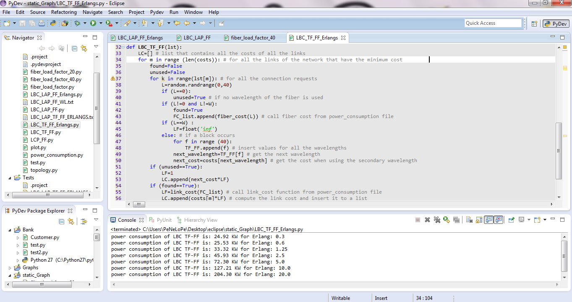Viewport: 572px width, 302px height.
Task: Select the static_Graph project in Package Explorer
Action: 36,275
